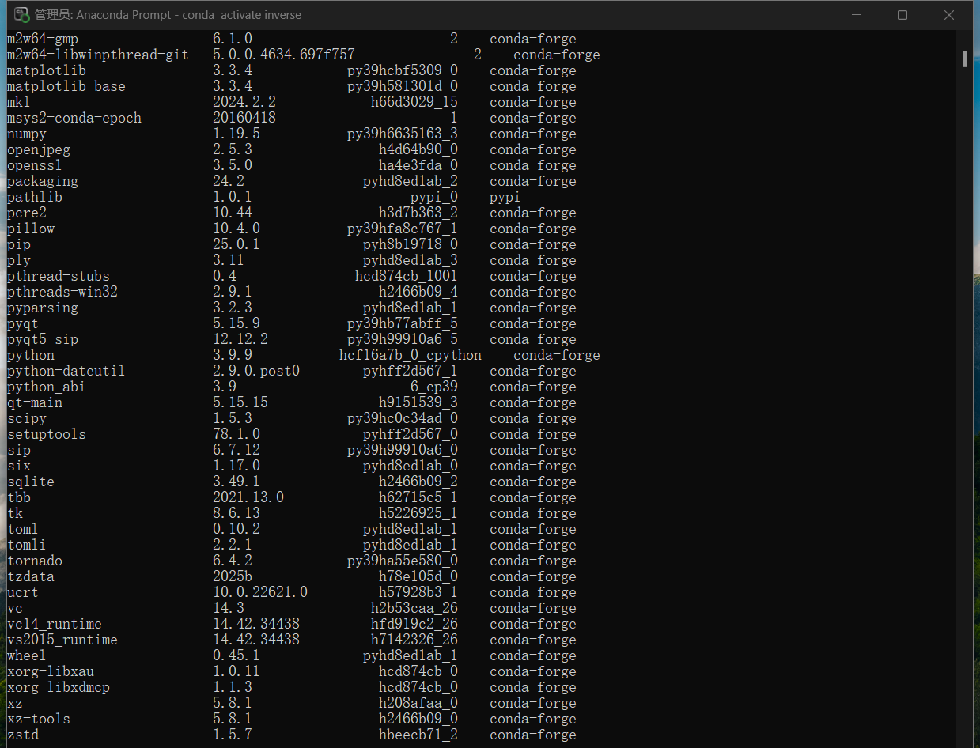This screenshot has width=980, height=748.
Task: Select the 'python_abi' package name
Action: (47, 387)
